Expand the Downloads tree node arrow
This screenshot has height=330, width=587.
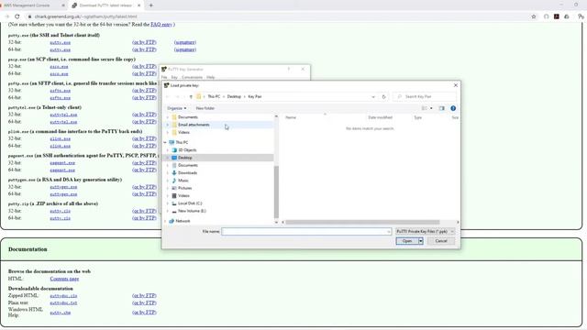(x=168, y=173)
